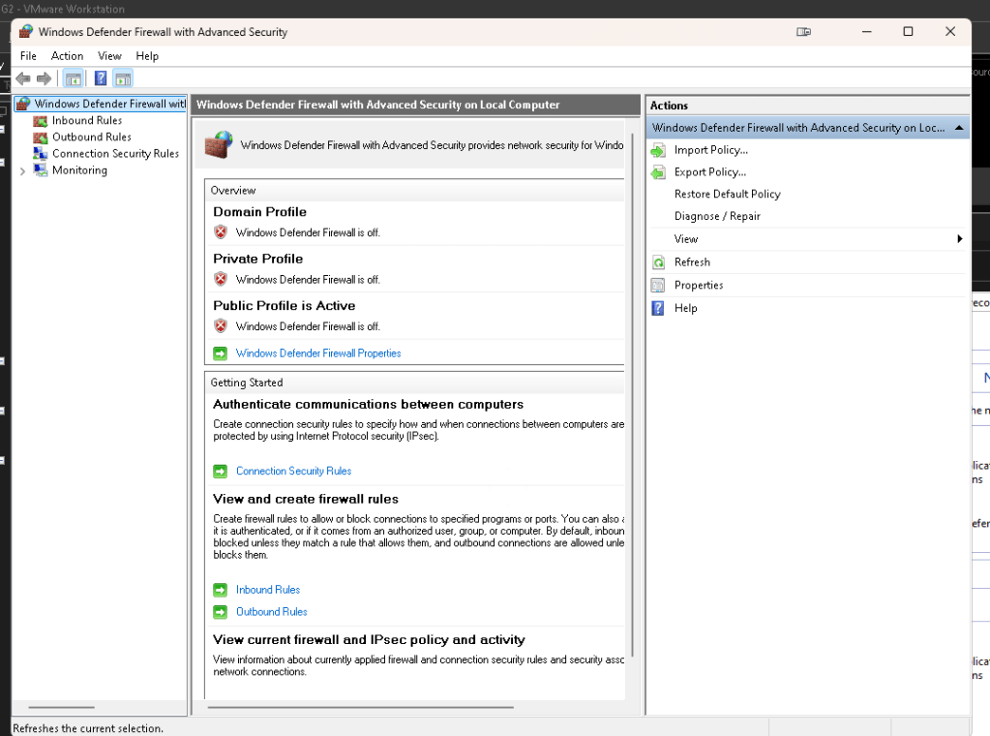Click the title bar icon left of Minimize
This screenshot has width=990, height=736.
(803, 32)
